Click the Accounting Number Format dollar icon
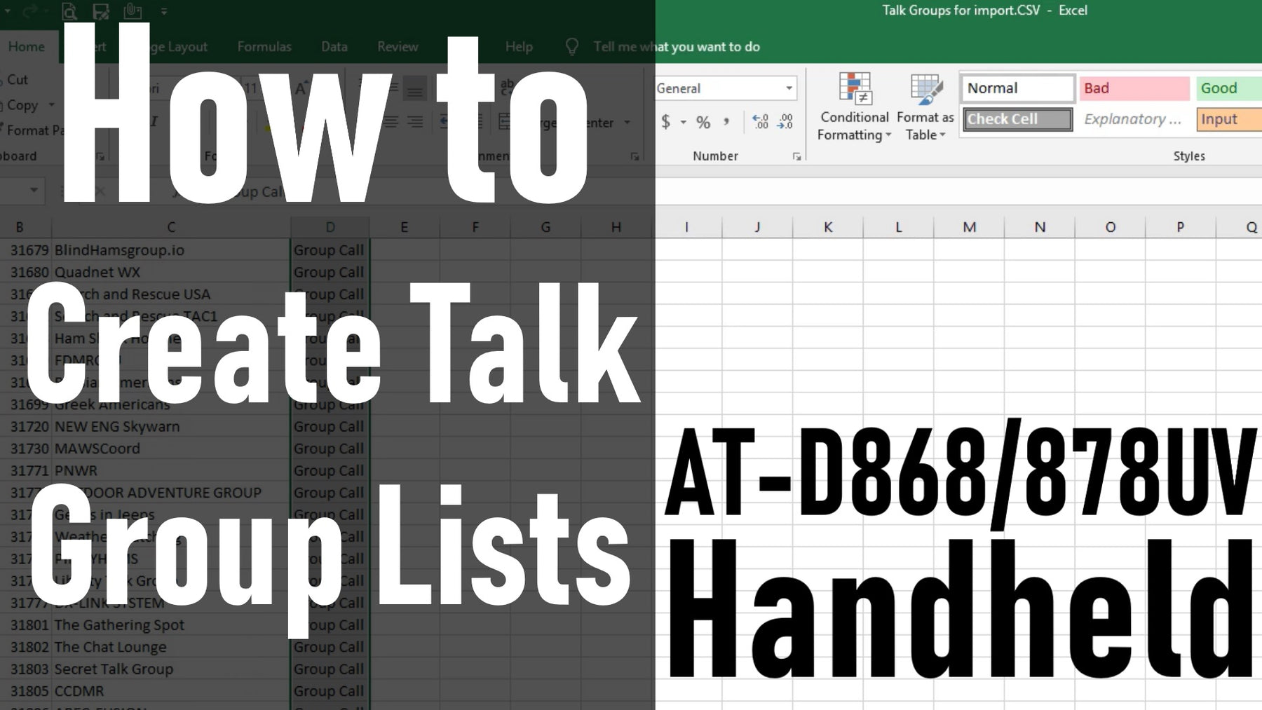The width and height of the screenshot is (1262, 710). (666, 122)
